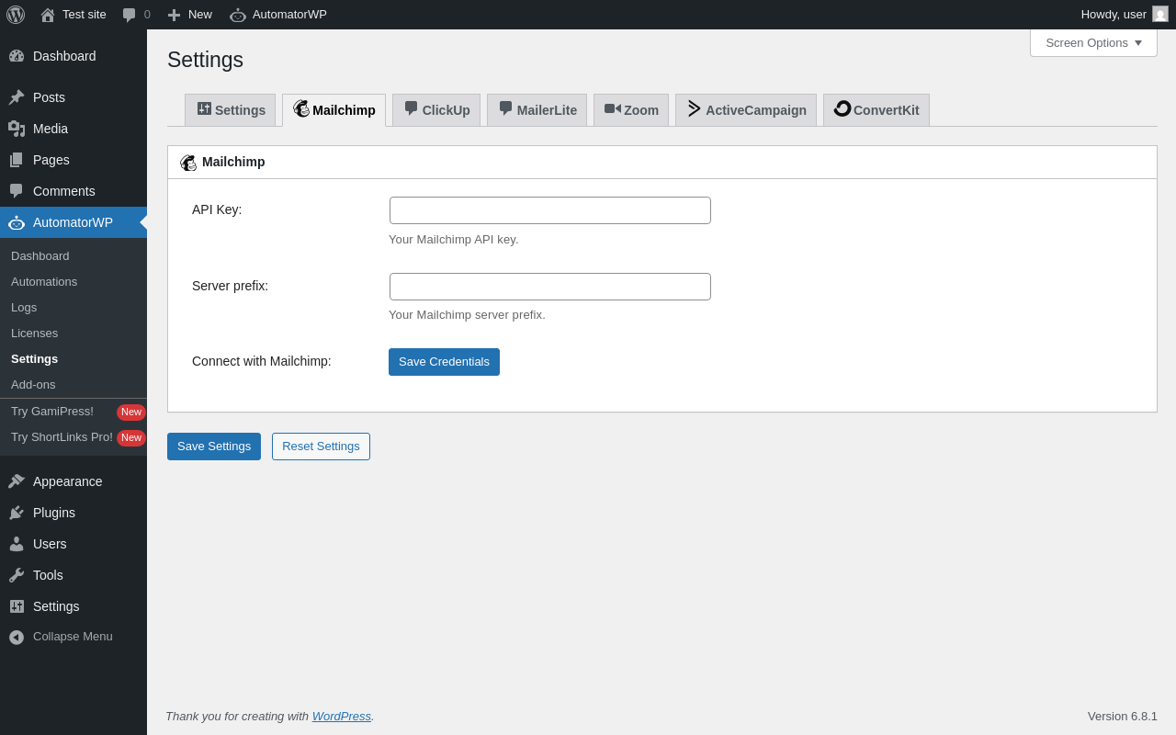Open the New content dropdown
This screenshot has width=1176, height=735.
click(189, 15)
